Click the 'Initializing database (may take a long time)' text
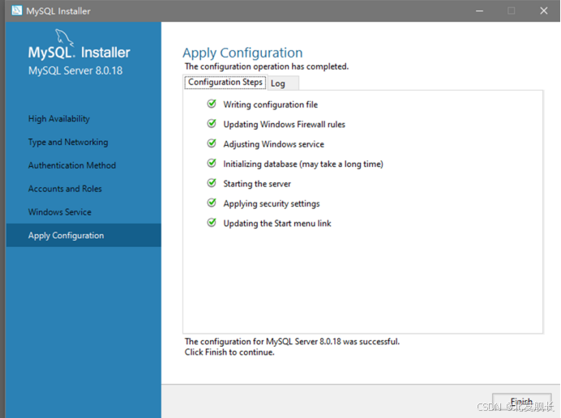This screenshot has height=418, width=561. (303, 164)
